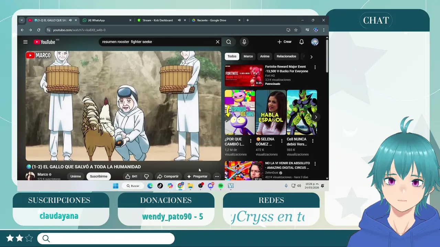
Task: Open the Fortnite Reward Major Event thumbnail
Action: click(244, 75)
